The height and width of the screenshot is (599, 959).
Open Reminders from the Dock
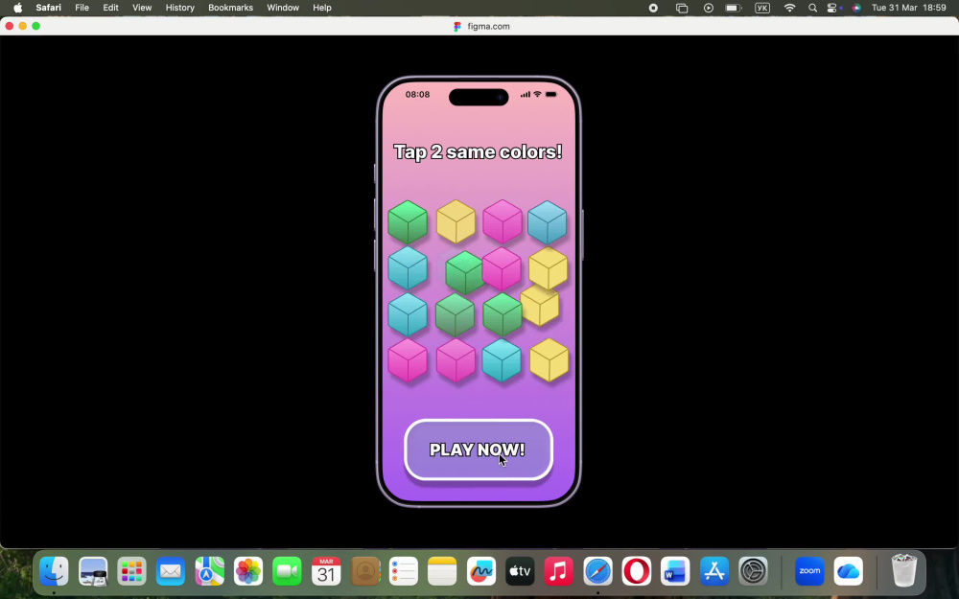coord(404,571)
